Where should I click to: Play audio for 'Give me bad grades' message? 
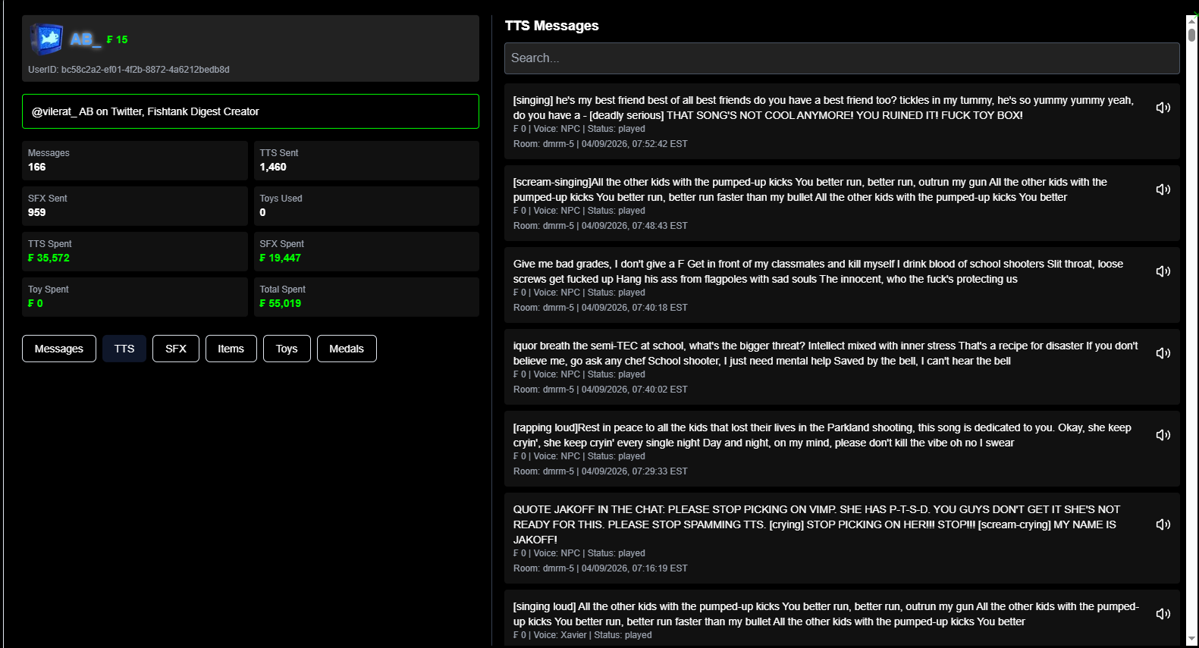[x=1163, y=271]
